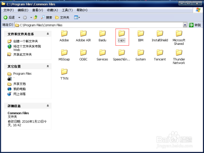Collapse the 详细信息 panel

(x=48, y=106)
